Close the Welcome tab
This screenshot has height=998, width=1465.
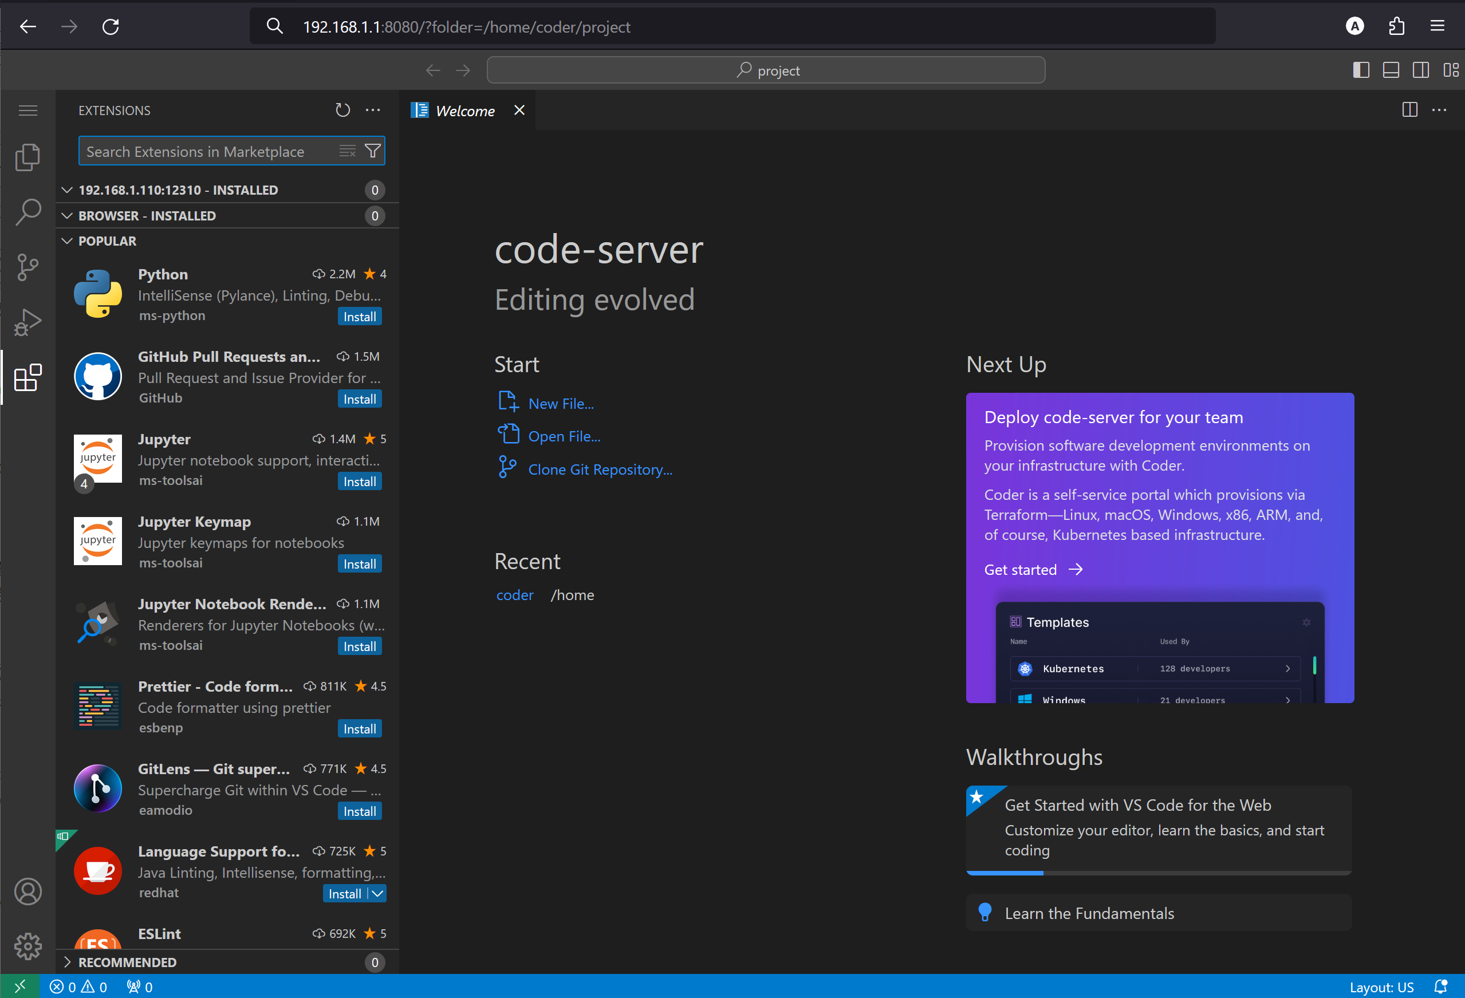pos(519,111)
